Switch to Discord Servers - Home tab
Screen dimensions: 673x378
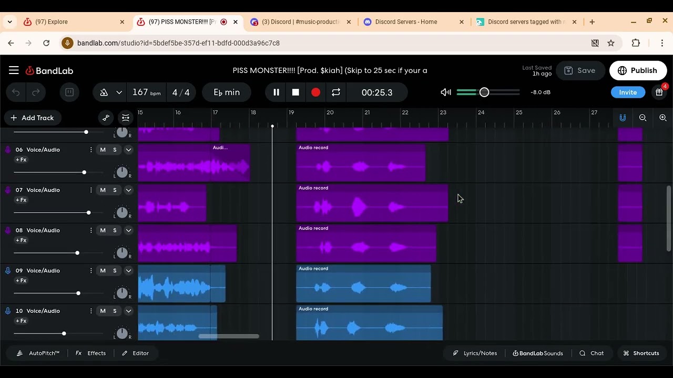413,22
